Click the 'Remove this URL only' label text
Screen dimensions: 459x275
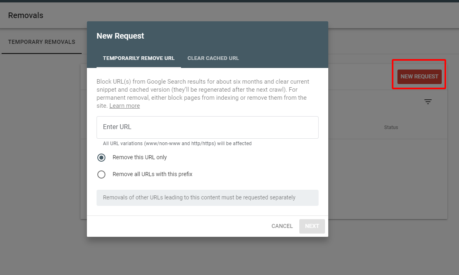(140, 157)
